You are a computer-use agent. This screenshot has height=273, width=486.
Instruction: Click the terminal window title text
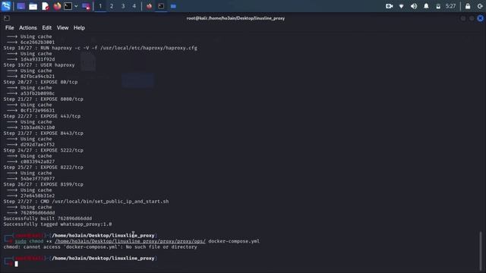tap(235, 18)
